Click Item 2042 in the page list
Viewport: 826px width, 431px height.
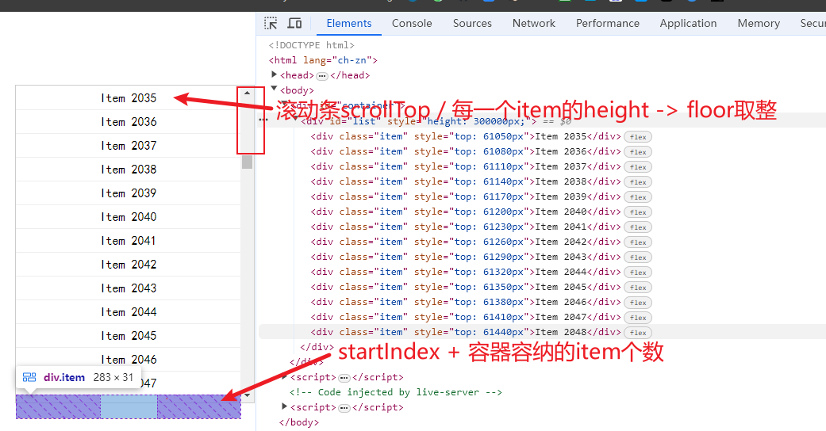pyautogui.click(x=129, y=264)
